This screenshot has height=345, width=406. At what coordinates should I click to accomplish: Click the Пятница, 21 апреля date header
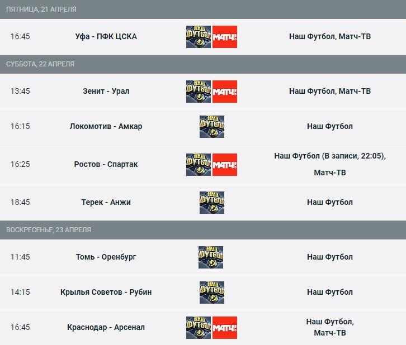41,9
